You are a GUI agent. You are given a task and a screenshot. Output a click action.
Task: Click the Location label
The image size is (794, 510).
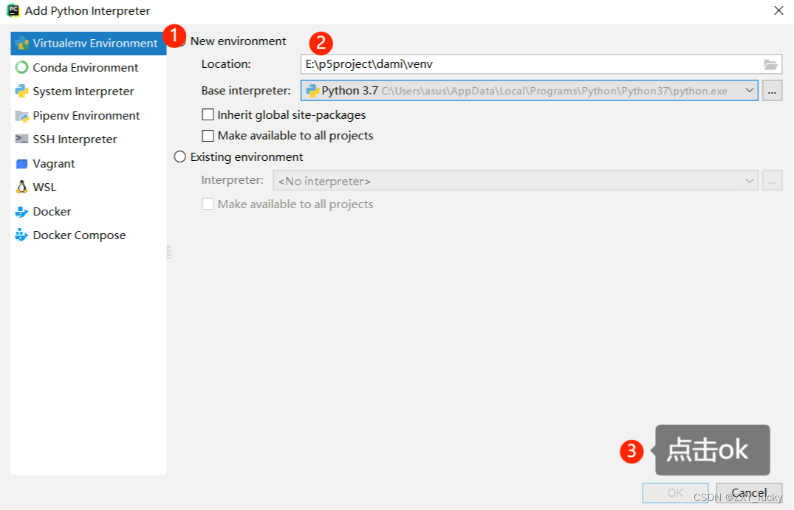click(226, 64)
